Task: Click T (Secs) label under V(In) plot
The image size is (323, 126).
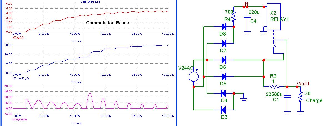Action: click(x=76, y=41)
